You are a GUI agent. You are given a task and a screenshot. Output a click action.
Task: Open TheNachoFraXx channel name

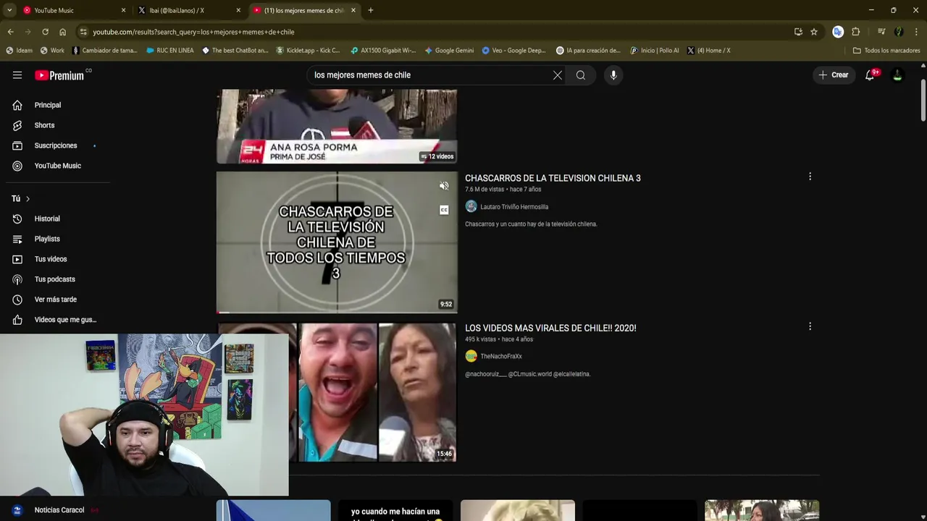[501, 356]
